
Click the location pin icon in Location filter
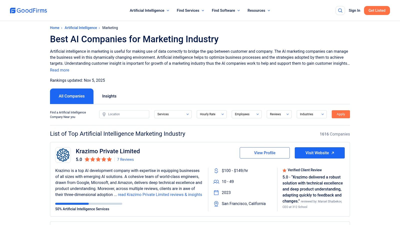tap(104, 114)
